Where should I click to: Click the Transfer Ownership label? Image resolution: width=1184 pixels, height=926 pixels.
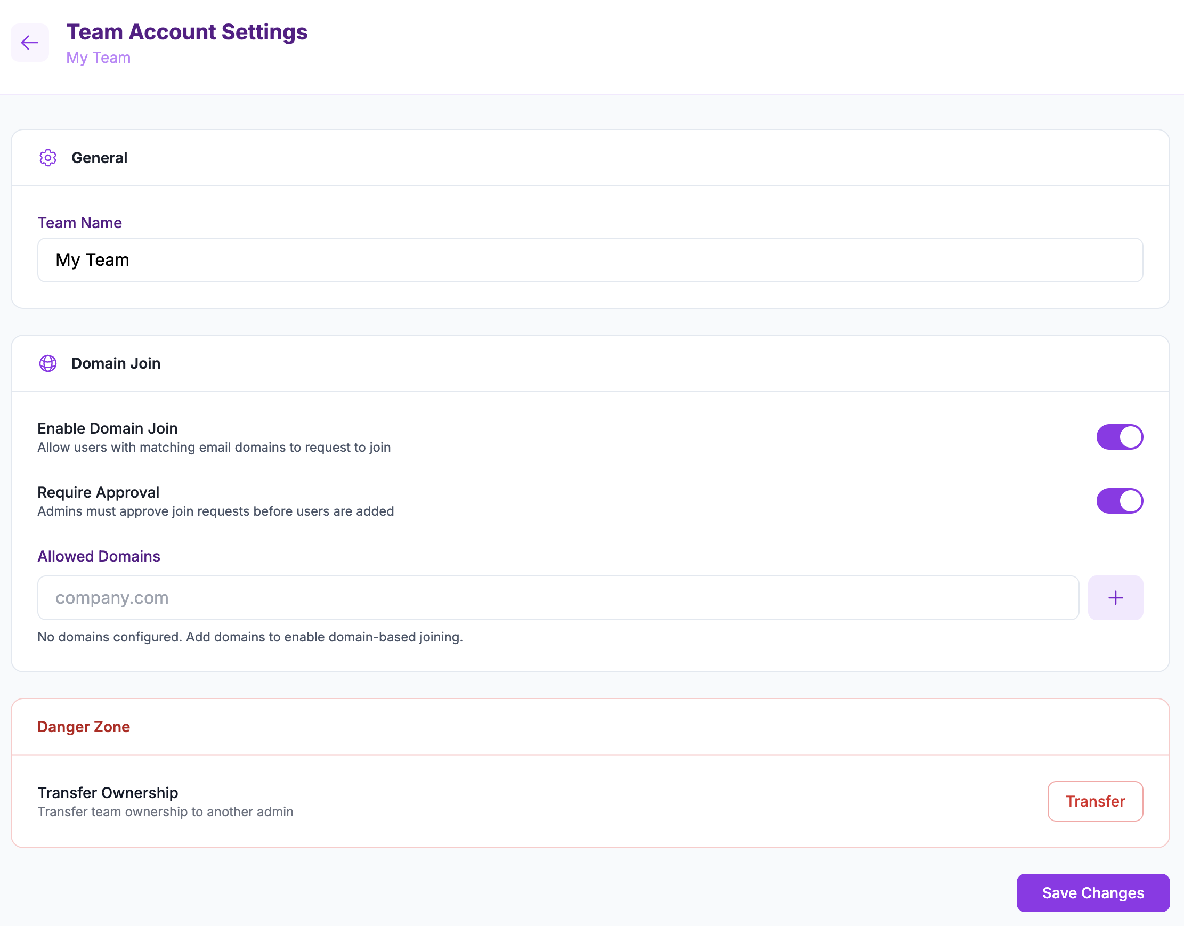coord(107,792)
